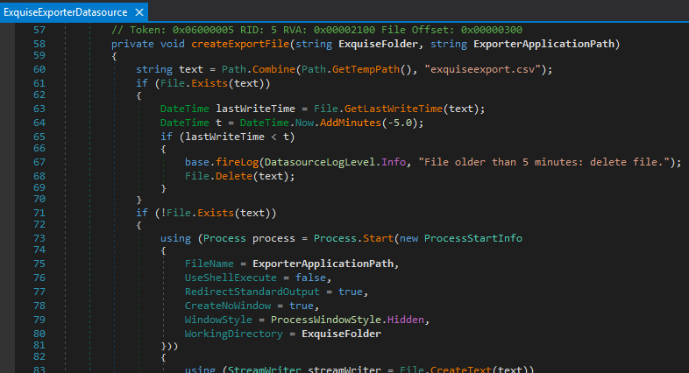Click the WindowStyle property on line 79

tap(218, 320)
